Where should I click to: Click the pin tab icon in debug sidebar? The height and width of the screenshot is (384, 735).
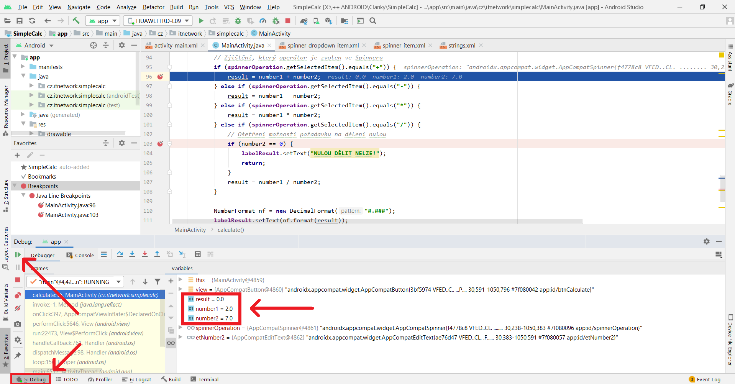[18, 355]
